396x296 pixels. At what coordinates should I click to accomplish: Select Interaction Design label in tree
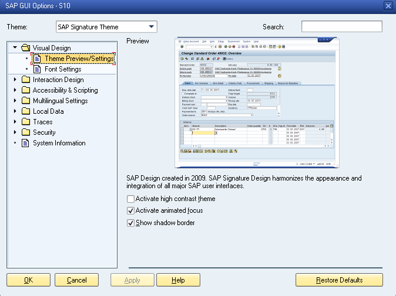58,80
